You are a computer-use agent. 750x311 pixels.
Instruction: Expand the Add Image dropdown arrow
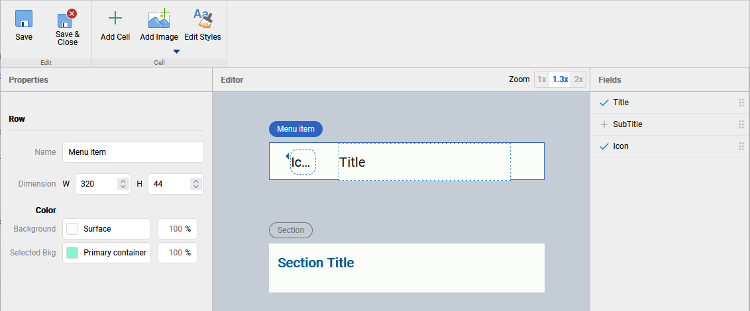click(176, 52)
